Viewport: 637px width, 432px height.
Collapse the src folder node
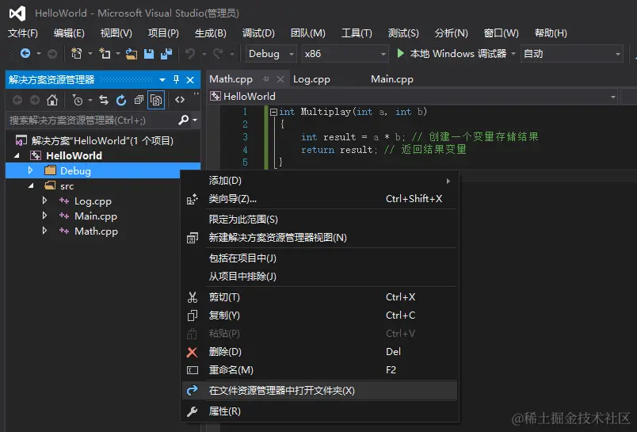point(31,185)
